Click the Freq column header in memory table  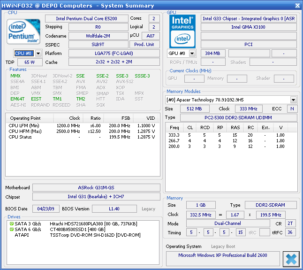[174, 127]
